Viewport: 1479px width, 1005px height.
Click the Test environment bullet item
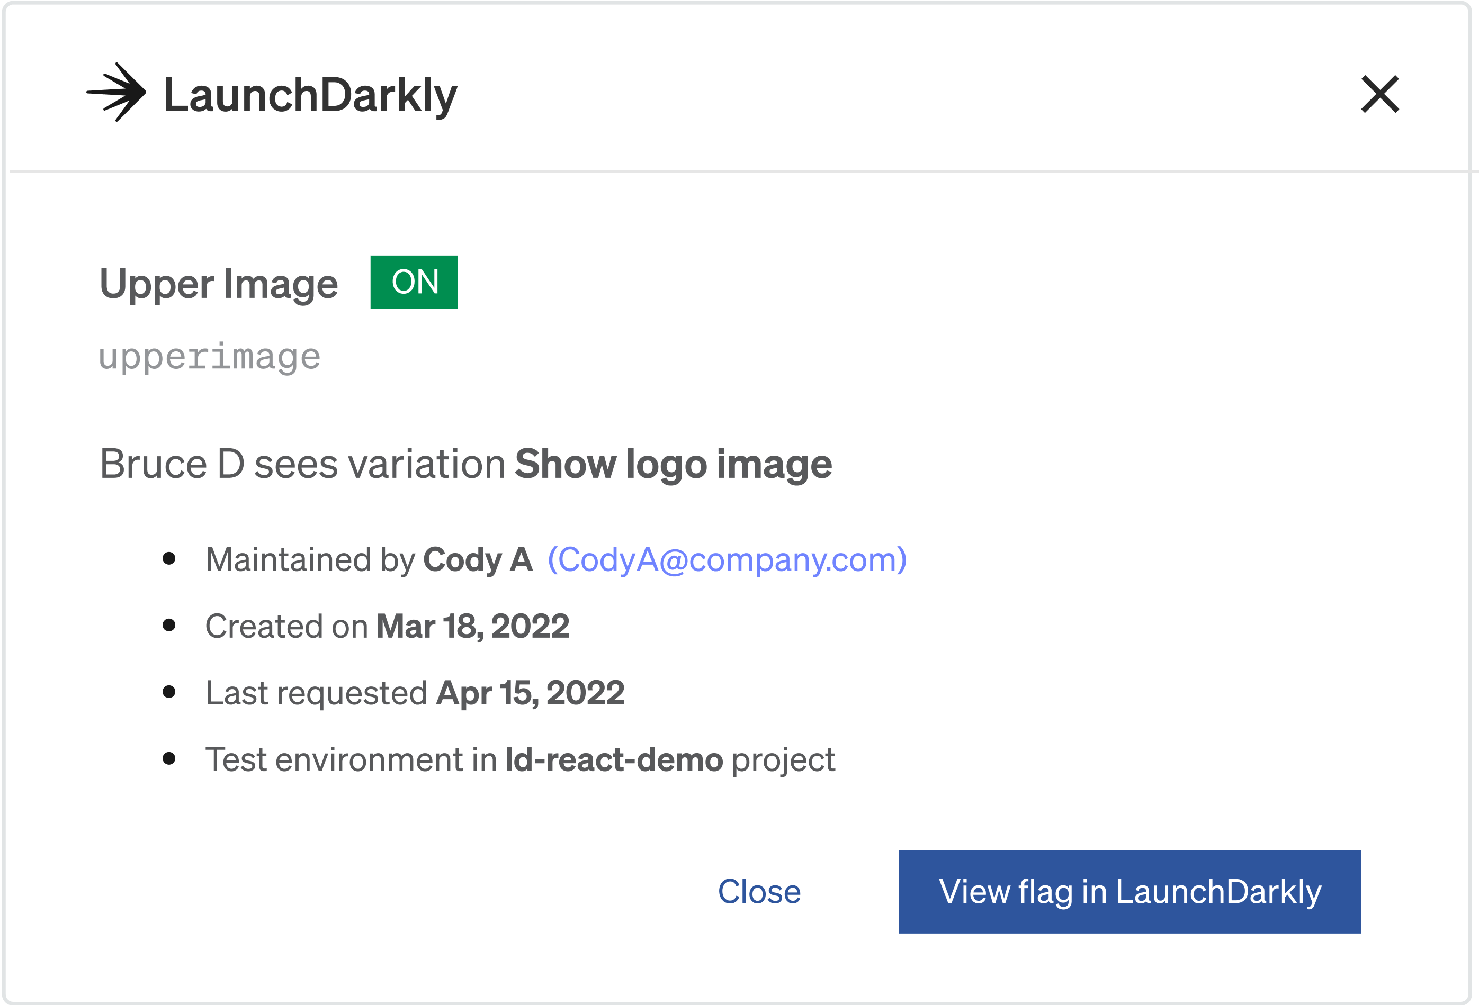pyautogui.click(x=521, y=759)
